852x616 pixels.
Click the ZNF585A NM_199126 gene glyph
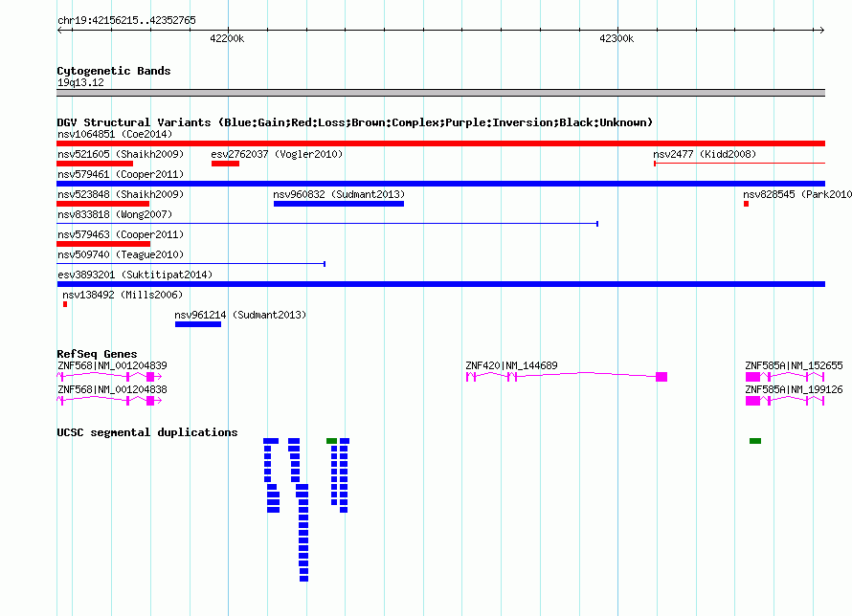coord(785,401)
